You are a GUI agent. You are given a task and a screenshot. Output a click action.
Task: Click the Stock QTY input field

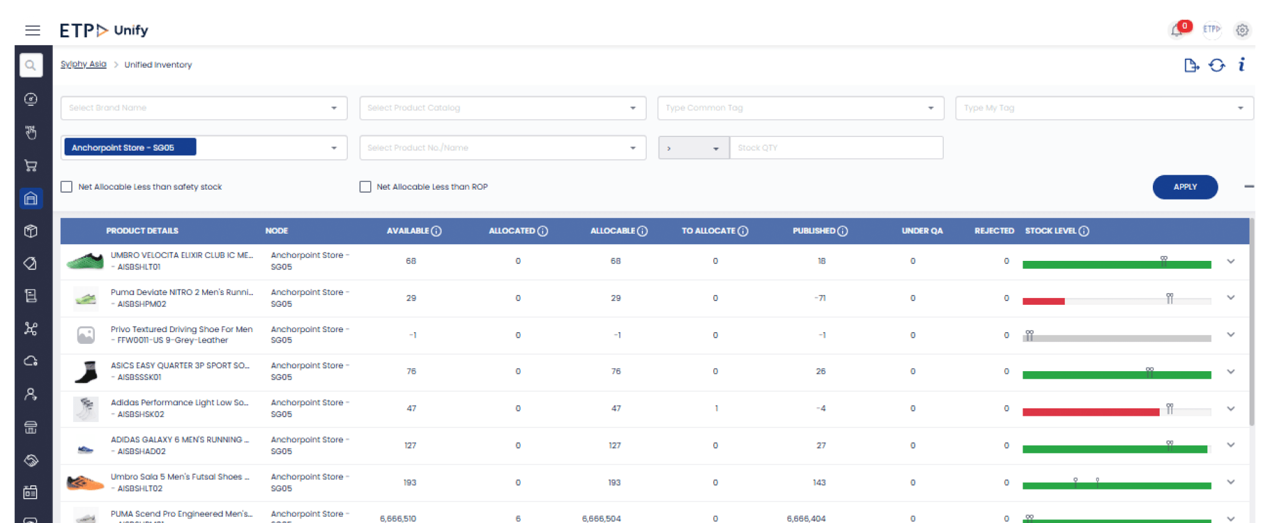[x=836, y=148]
